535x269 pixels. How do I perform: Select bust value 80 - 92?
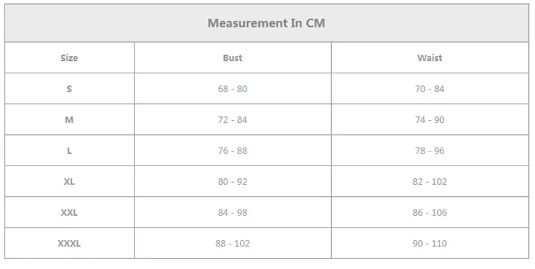(232, 182)
